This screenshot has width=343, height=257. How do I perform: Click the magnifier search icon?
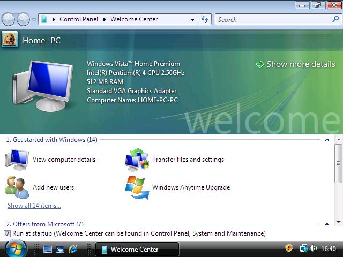point(335,19)
